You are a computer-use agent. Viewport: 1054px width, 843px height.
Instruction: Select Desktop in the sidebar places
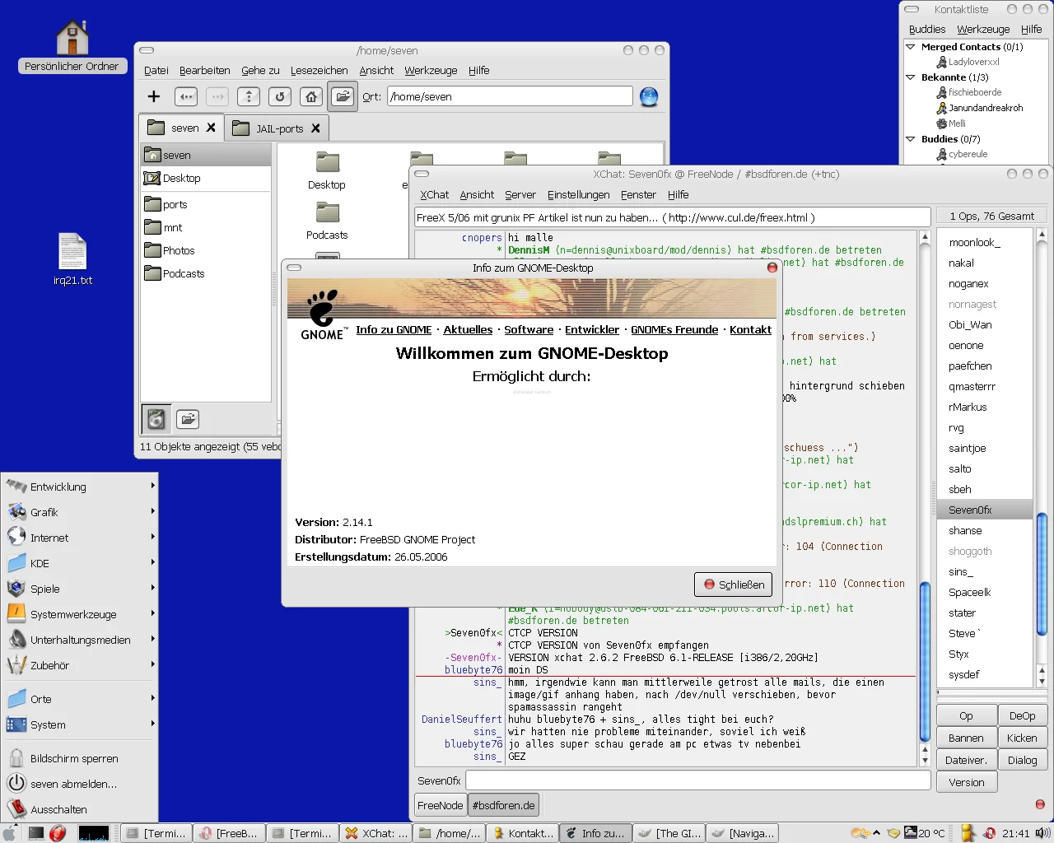(206, 178)
